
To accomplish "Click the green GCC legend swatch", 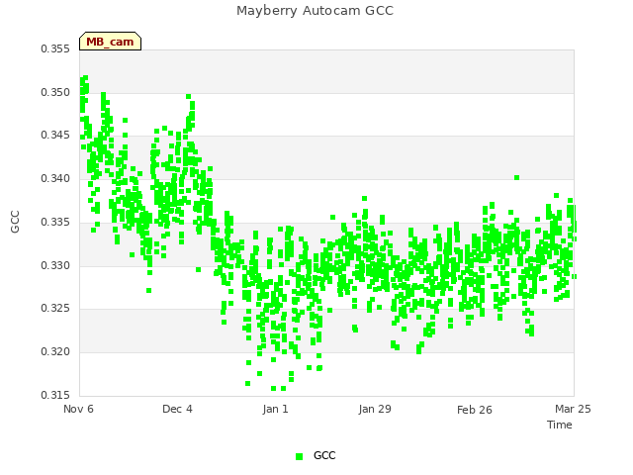I will (x=299, y=456).
